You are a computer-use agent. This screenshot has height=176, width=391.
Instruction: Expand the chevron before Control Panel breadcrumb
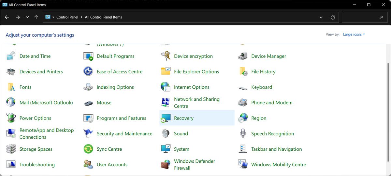[53, 17]
